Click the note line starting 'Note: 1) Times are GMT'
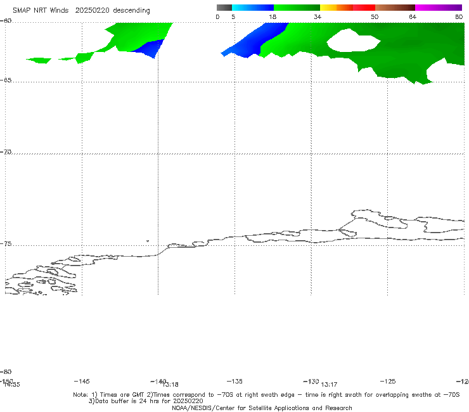 [x=266, y=395]
